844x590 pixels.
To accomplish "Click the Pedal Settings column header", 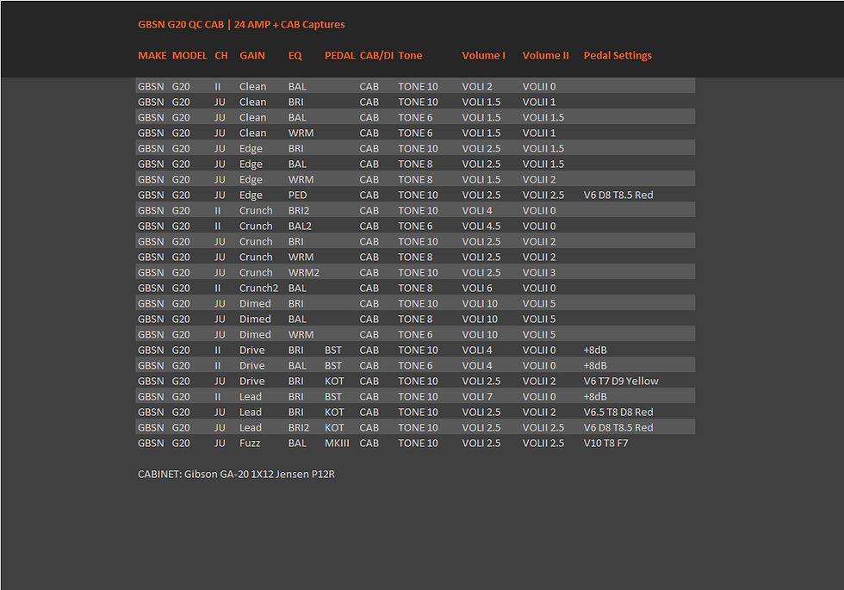I will click(617, 55).
